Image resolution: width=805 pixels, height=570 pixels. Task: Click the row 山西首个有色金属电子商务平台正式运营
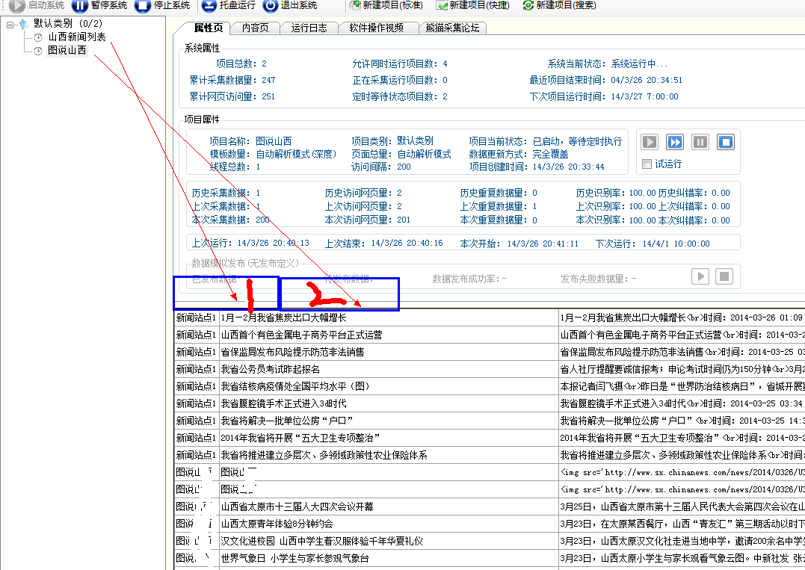(301, 335)
